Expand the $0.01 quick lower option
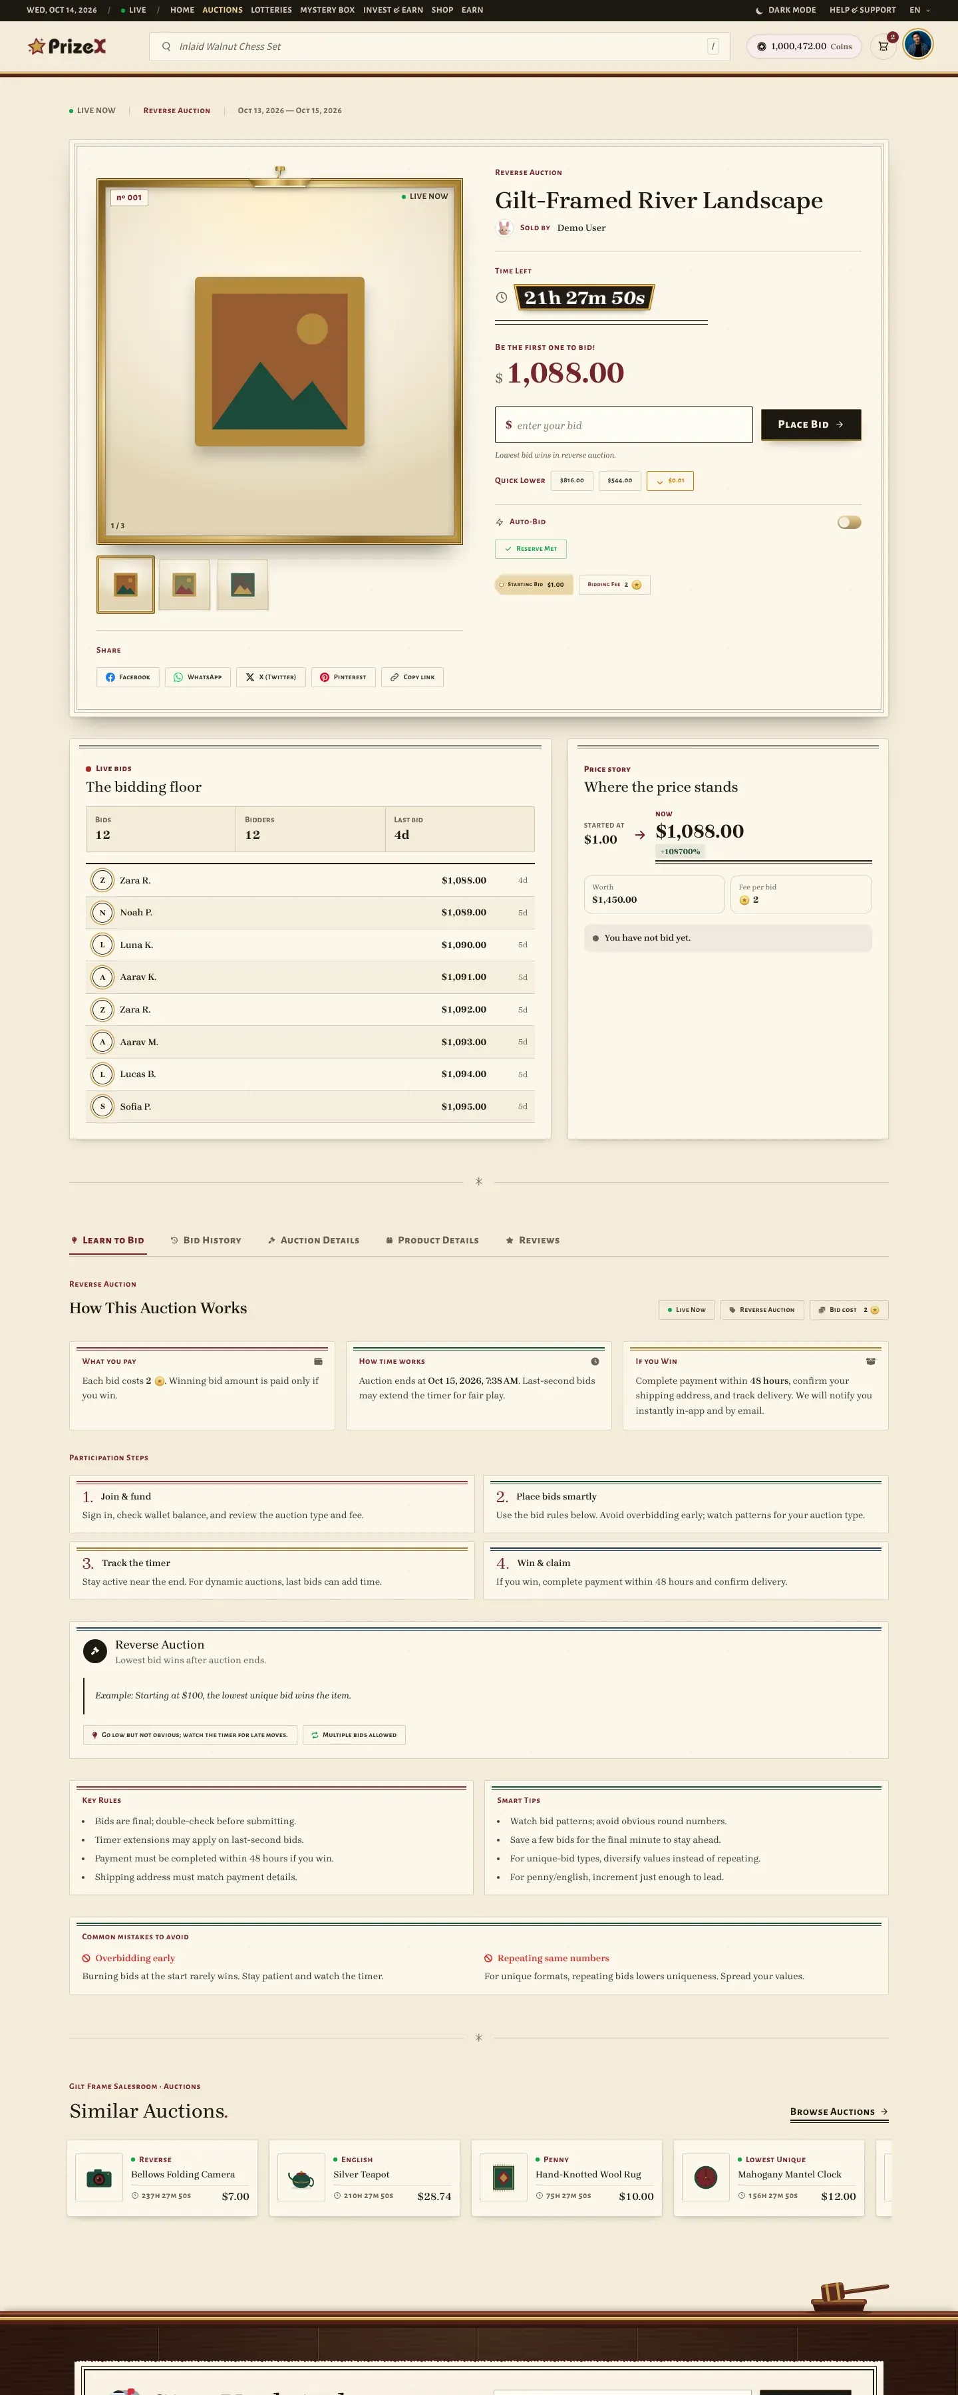Viewport: 958px width, 2395px height. click(x=670, y=481)
